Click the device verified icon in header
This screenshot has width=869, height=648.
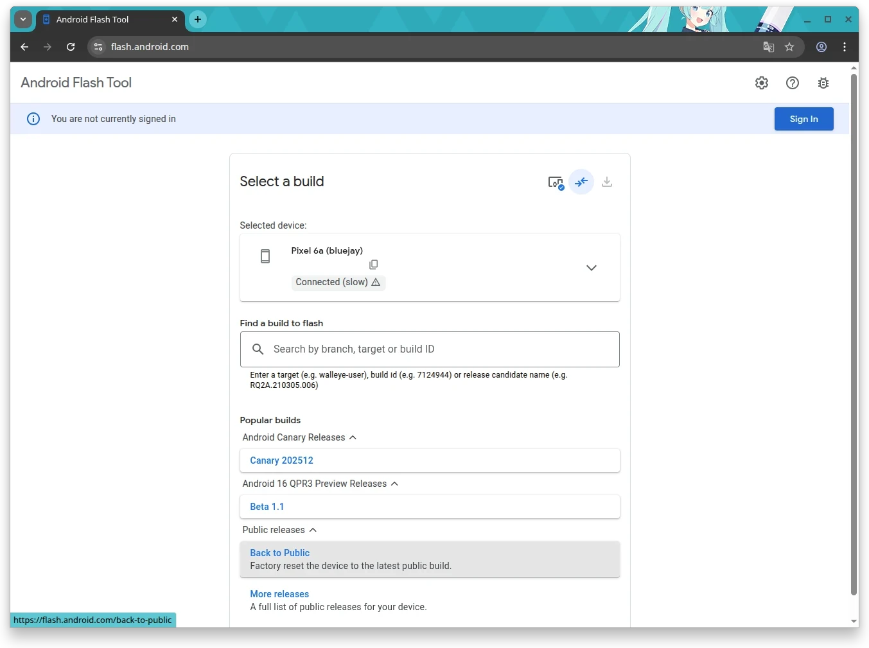(x=556, y=182)
